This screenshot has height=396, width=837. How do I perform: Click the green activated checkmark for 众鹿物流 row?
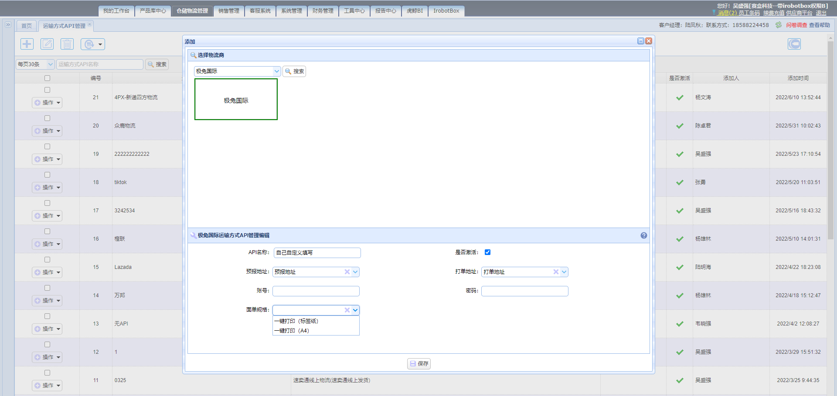tap(680, 126)
